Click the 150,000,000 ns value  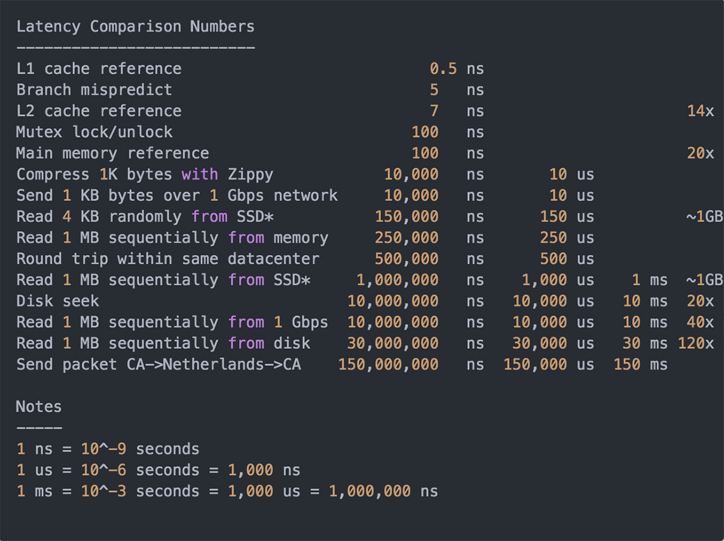[388, 364]
